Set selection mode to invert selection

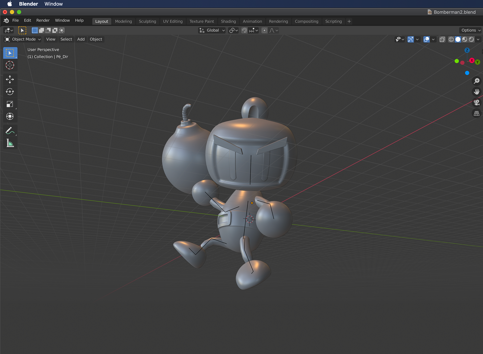(55, 30)
